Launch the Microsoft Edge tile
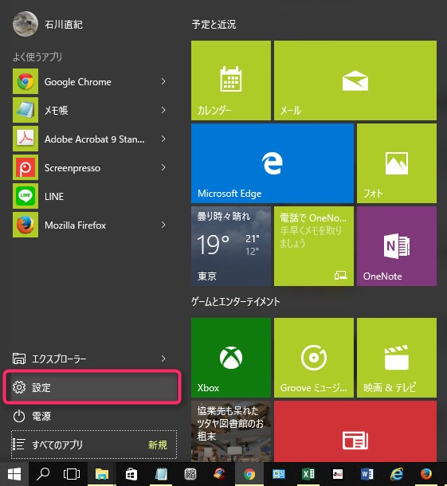 (x=273, y=163)
